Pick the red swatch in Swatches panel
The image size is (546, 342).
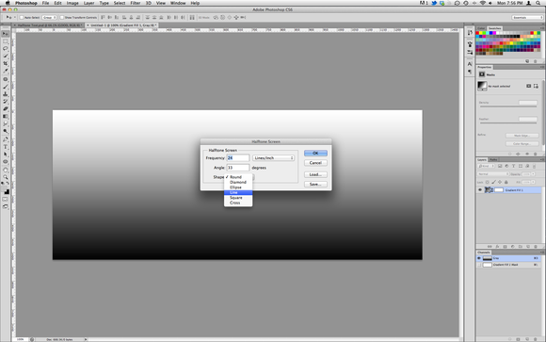[478, 33]
